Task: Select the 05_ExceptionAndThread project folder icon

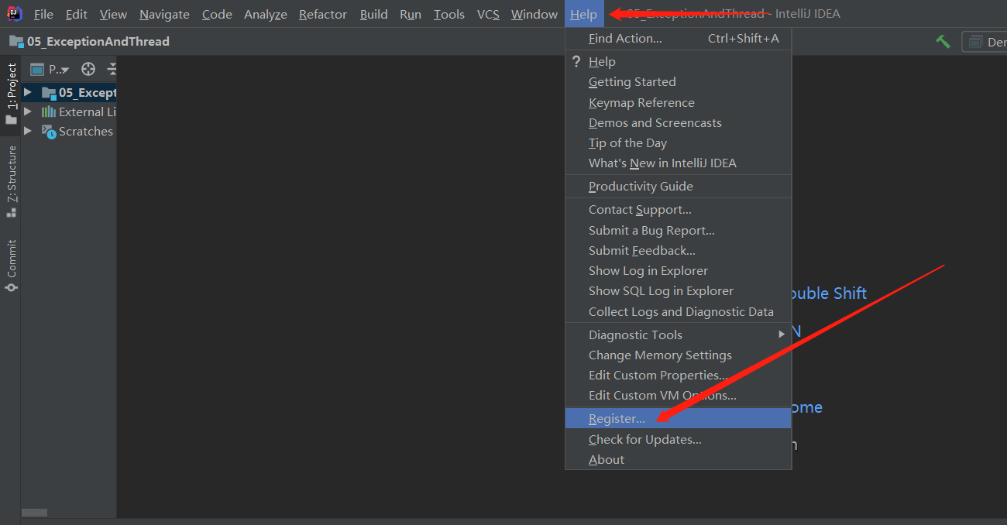Action: pyautogui.click(x=48, y=92)
